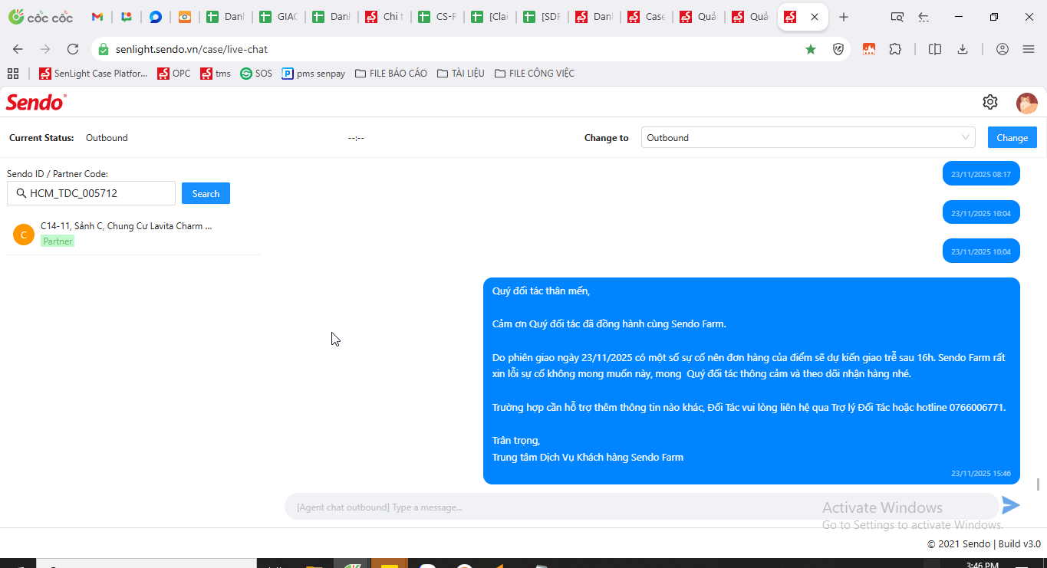Click the Cốc Cốc browser logo

click(x=41, y=17)
